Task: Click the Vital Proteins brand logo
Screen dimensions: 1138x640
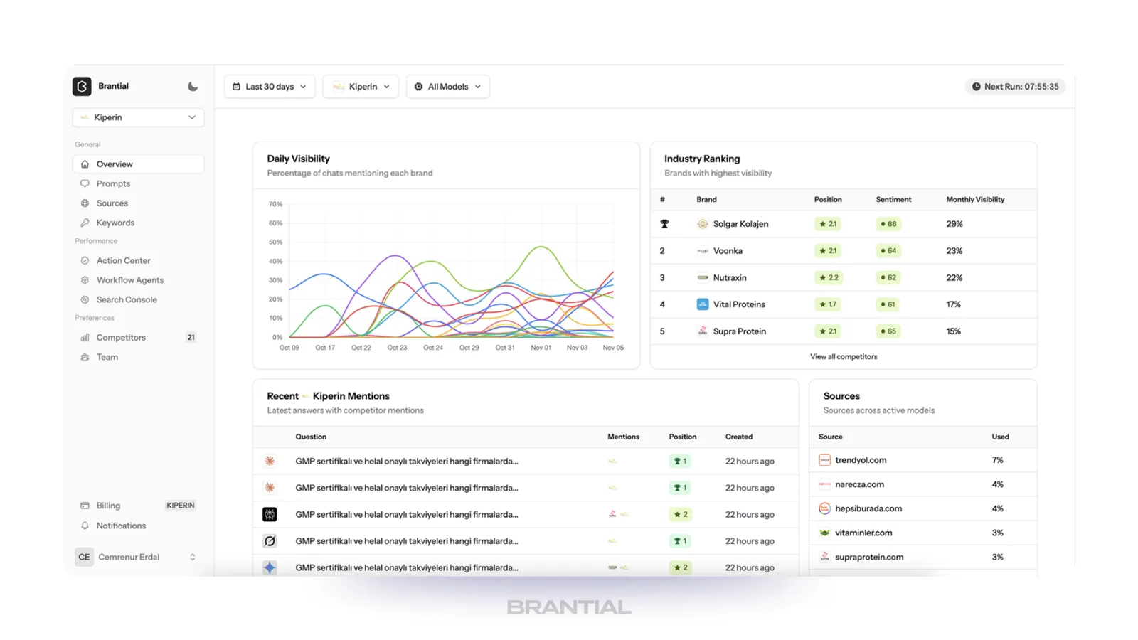Action: click(x=703, y=304)
